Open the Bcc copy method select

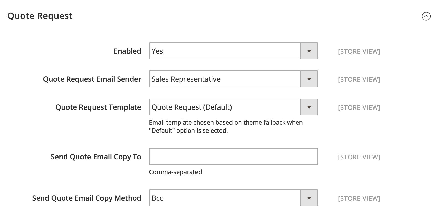pos(224,198)
